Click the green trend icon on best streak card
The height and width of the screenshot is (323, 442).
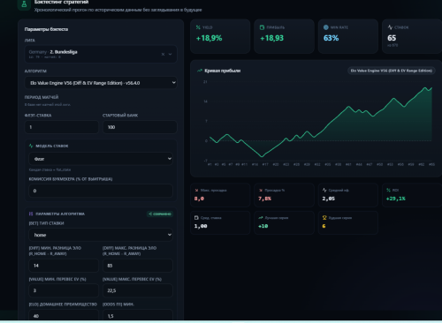[x=261, y=218]
